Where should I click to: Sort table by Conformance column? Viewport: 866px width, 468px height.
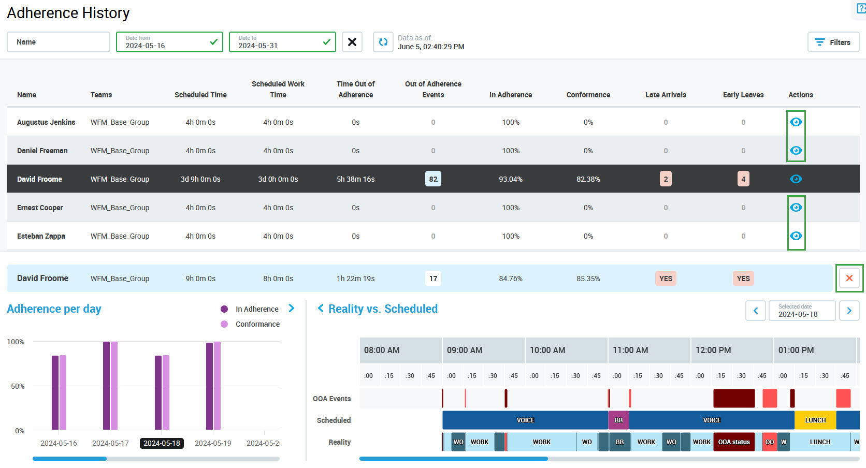click(588, 95)
